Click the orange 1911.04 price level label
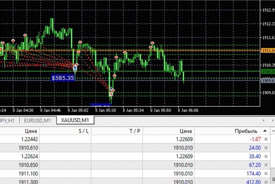275x184 pixels. point(267,50)
